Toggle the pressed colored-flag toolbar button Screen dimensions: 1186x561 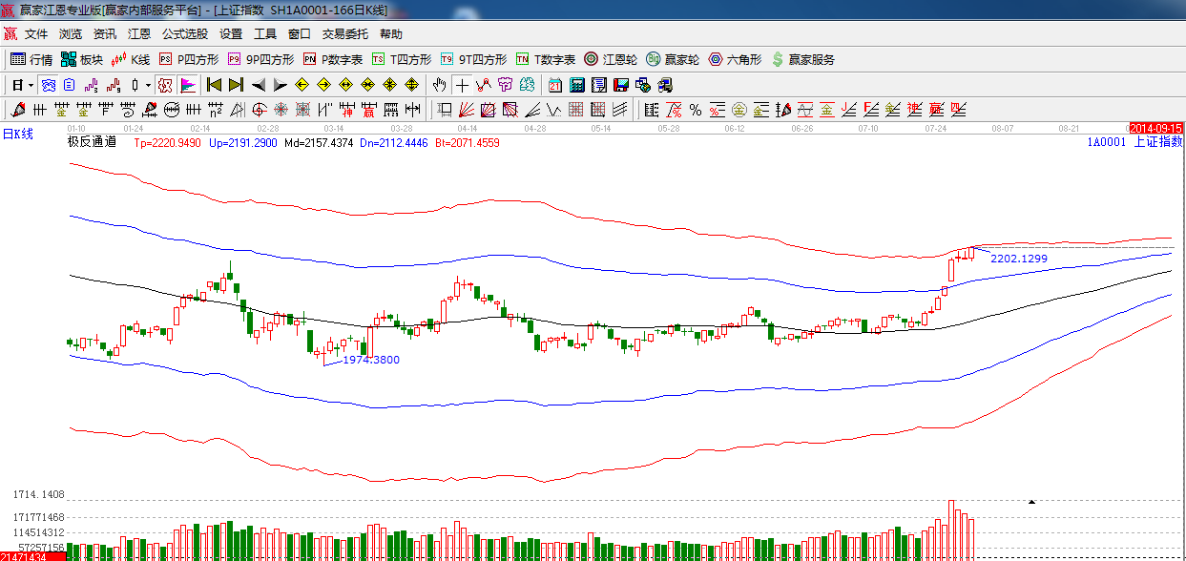pyautogui.click(x=187, y=85)
